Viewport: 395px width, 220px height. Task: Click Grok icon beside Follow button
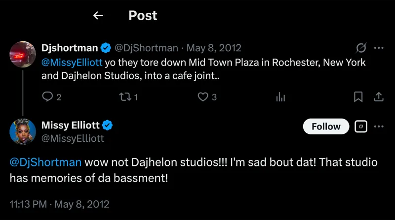click(360, 126)
